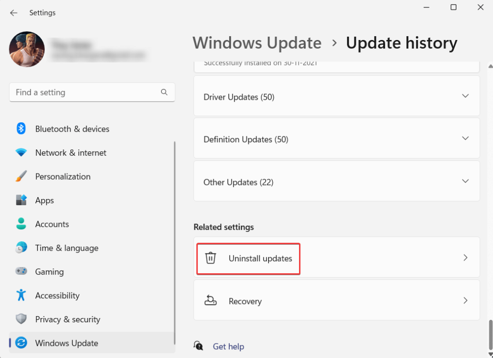This screenshot has width=493, height=358.
Task: Open Recovery settings
Action: coord(337,300)
